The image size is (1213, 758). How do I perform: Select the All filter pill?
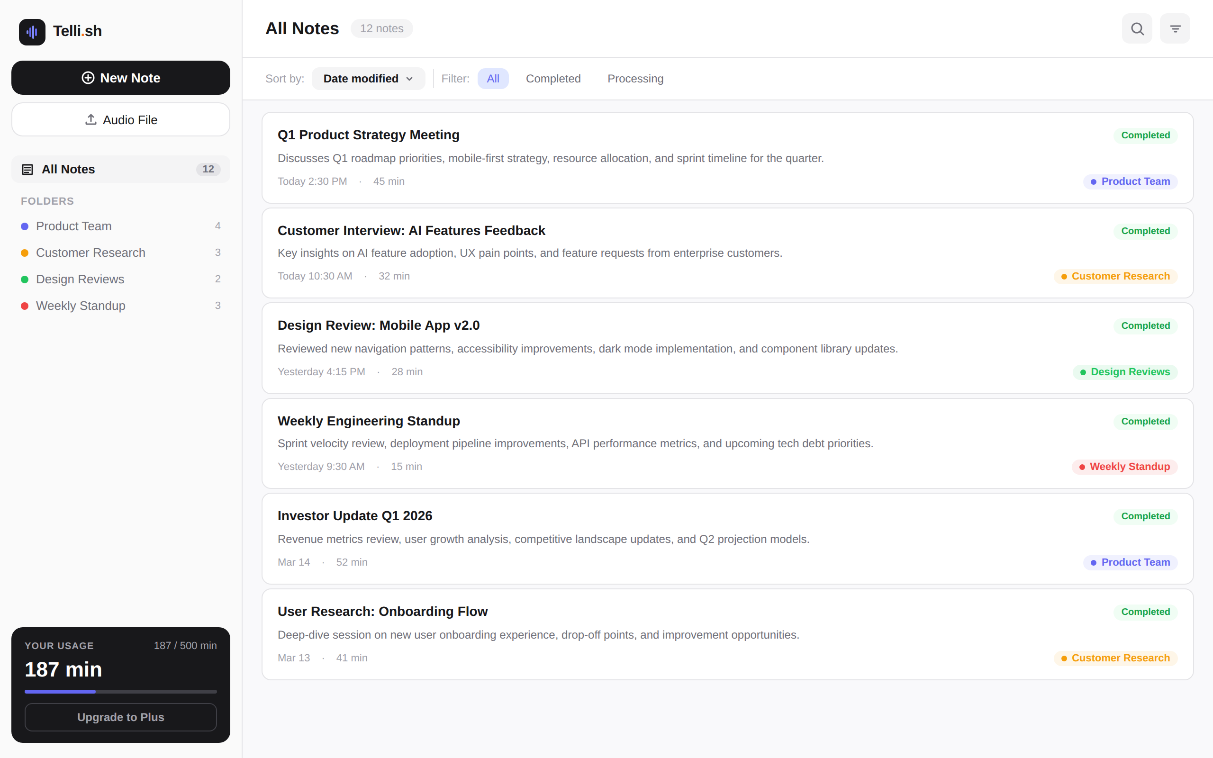pos(493,79)
